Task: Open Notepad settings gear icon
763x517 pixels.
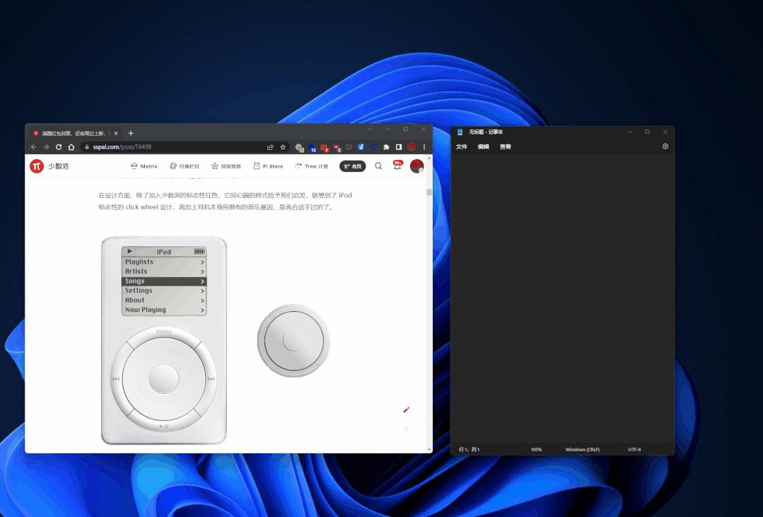Action: tap(665, 146)
